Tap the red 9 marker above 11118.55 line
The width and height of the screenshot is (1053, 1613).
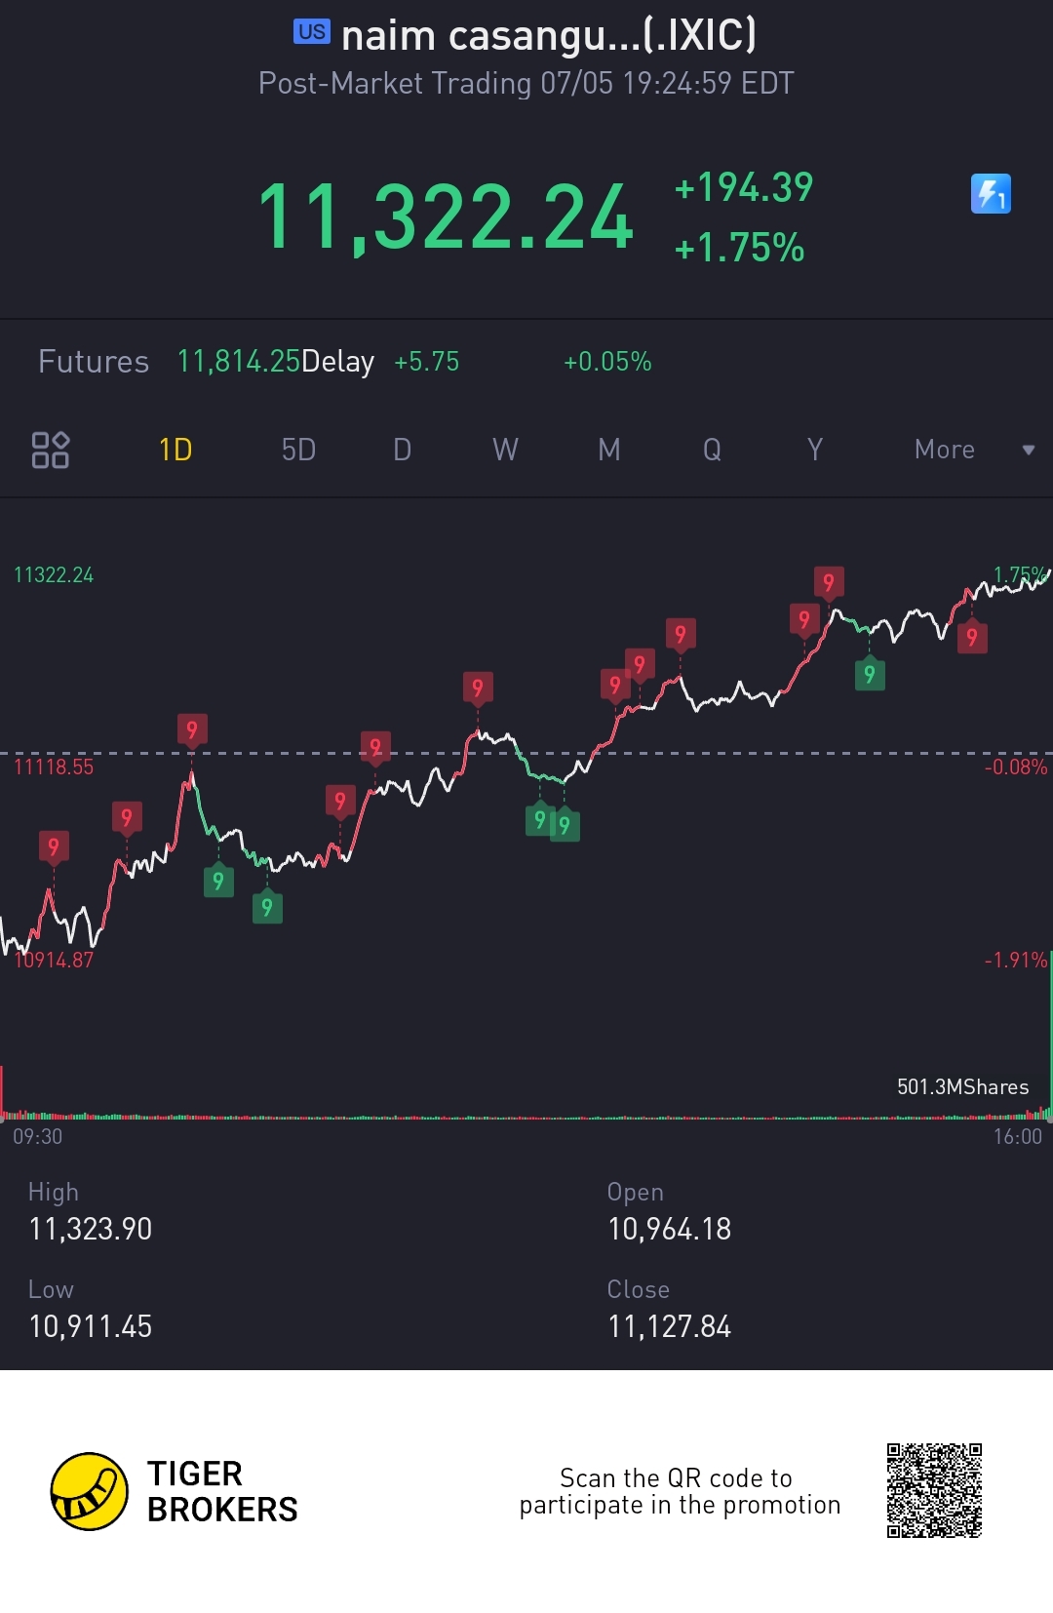192,729
